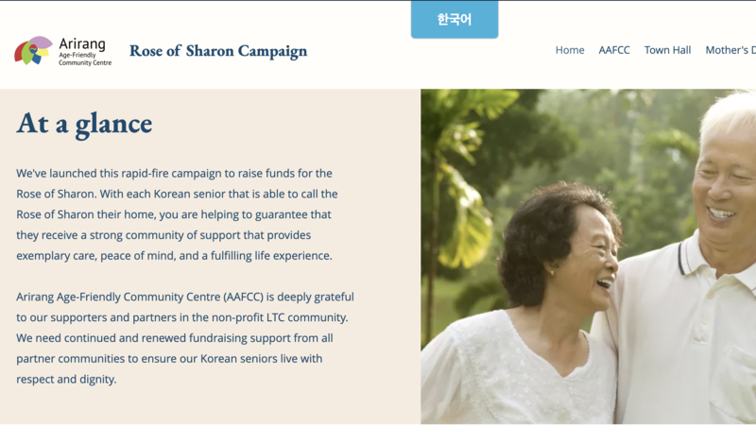Click the At a glance heading

[84, 123]
